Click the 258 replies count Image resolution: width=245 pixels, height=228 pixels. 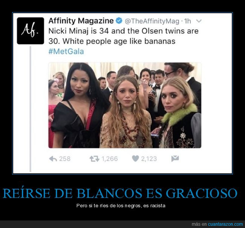coord(65,159)
